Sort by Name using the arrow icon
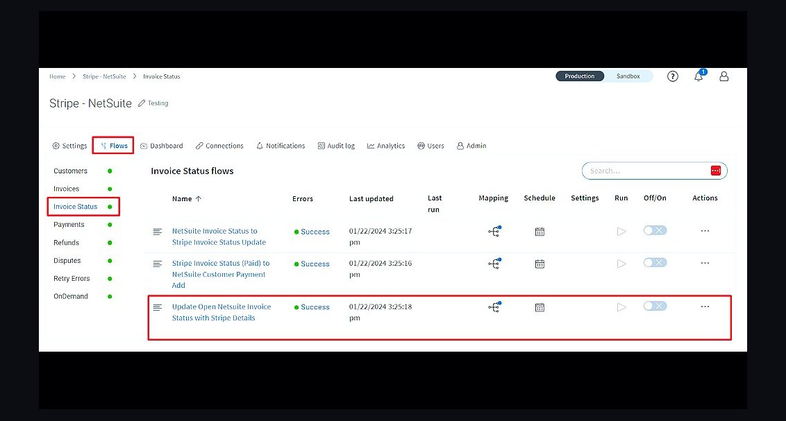 click(199, 199)
